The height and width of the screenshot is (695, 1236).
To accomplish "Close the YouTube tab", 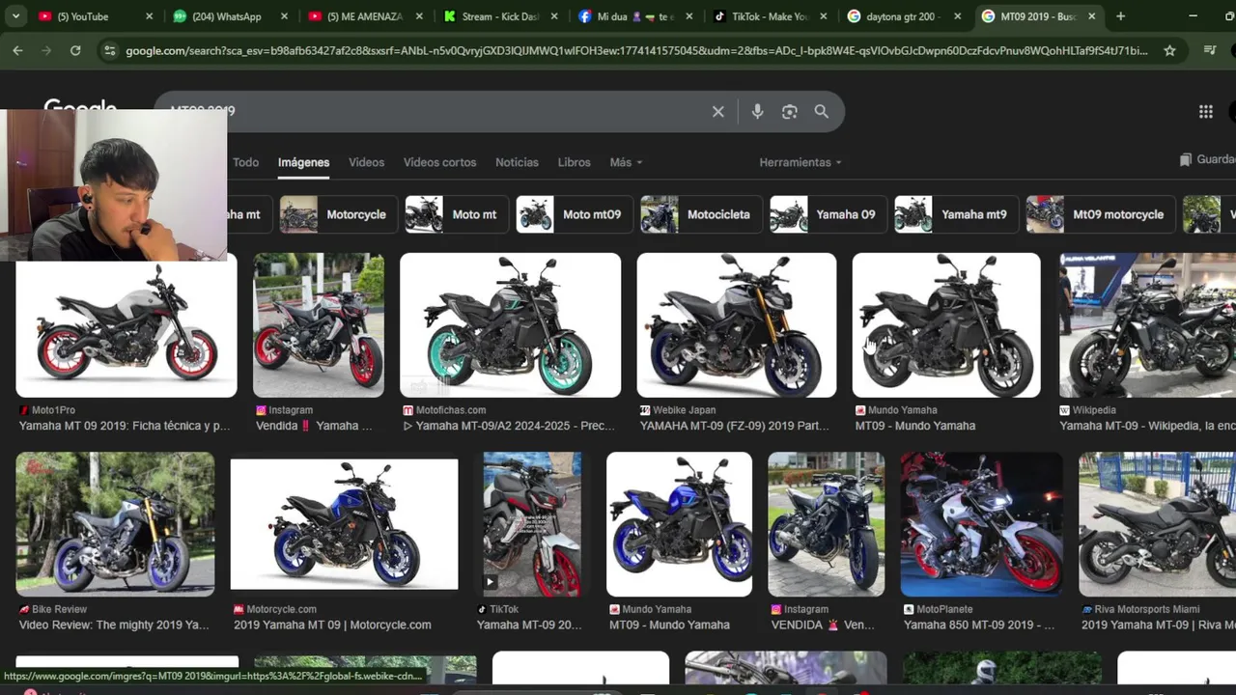I will pos(149,16).
